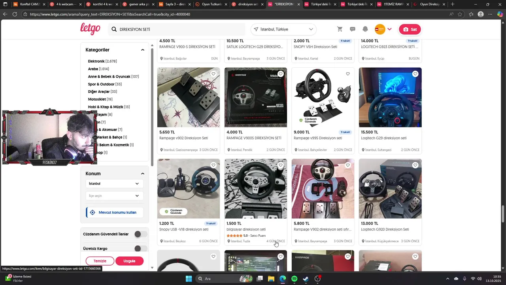Open the Windows Start menu
This screenshot has width=506, height=285.
click(189, 279)
